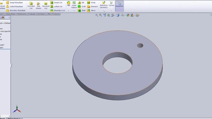Click the Section View icon
This screenshot has width=212, height=119.
(108, 15)
